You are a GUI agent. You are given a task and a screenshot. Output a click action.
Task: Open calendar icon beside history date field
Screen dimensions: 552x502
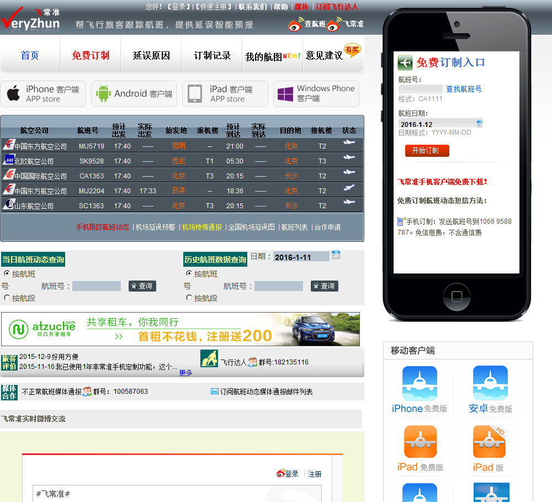(336, 255)
